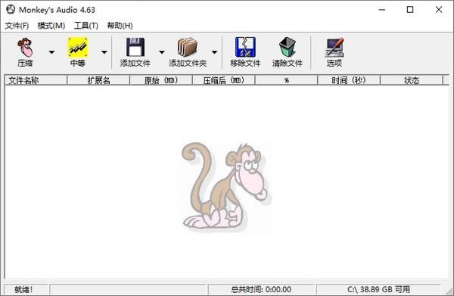The width and height of the screenshot is (454, 296).
Task: Click the 移除文件 broken disk icon
Action: (245, 47)
